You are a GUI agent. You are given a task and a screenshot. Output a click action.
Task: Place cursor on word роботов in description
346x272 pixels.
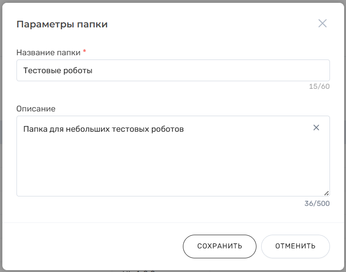tap(167, 128)
